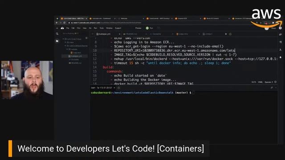Viewport: 285px width, 160px height.
Task: Click the browser back arrow
Action: point(57,23)
